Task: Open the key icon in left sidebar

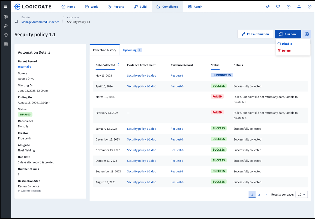Action: click(6, 26)
